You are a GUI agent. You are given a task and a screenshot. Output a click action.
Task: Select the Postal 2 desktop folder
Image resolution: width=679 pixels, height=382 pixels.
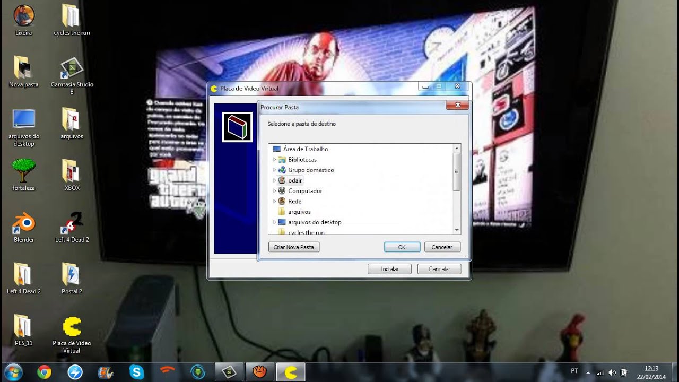[x=72, y=279]
